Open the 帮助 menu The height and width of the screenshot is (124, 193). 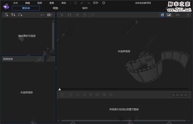pos(64,3)
